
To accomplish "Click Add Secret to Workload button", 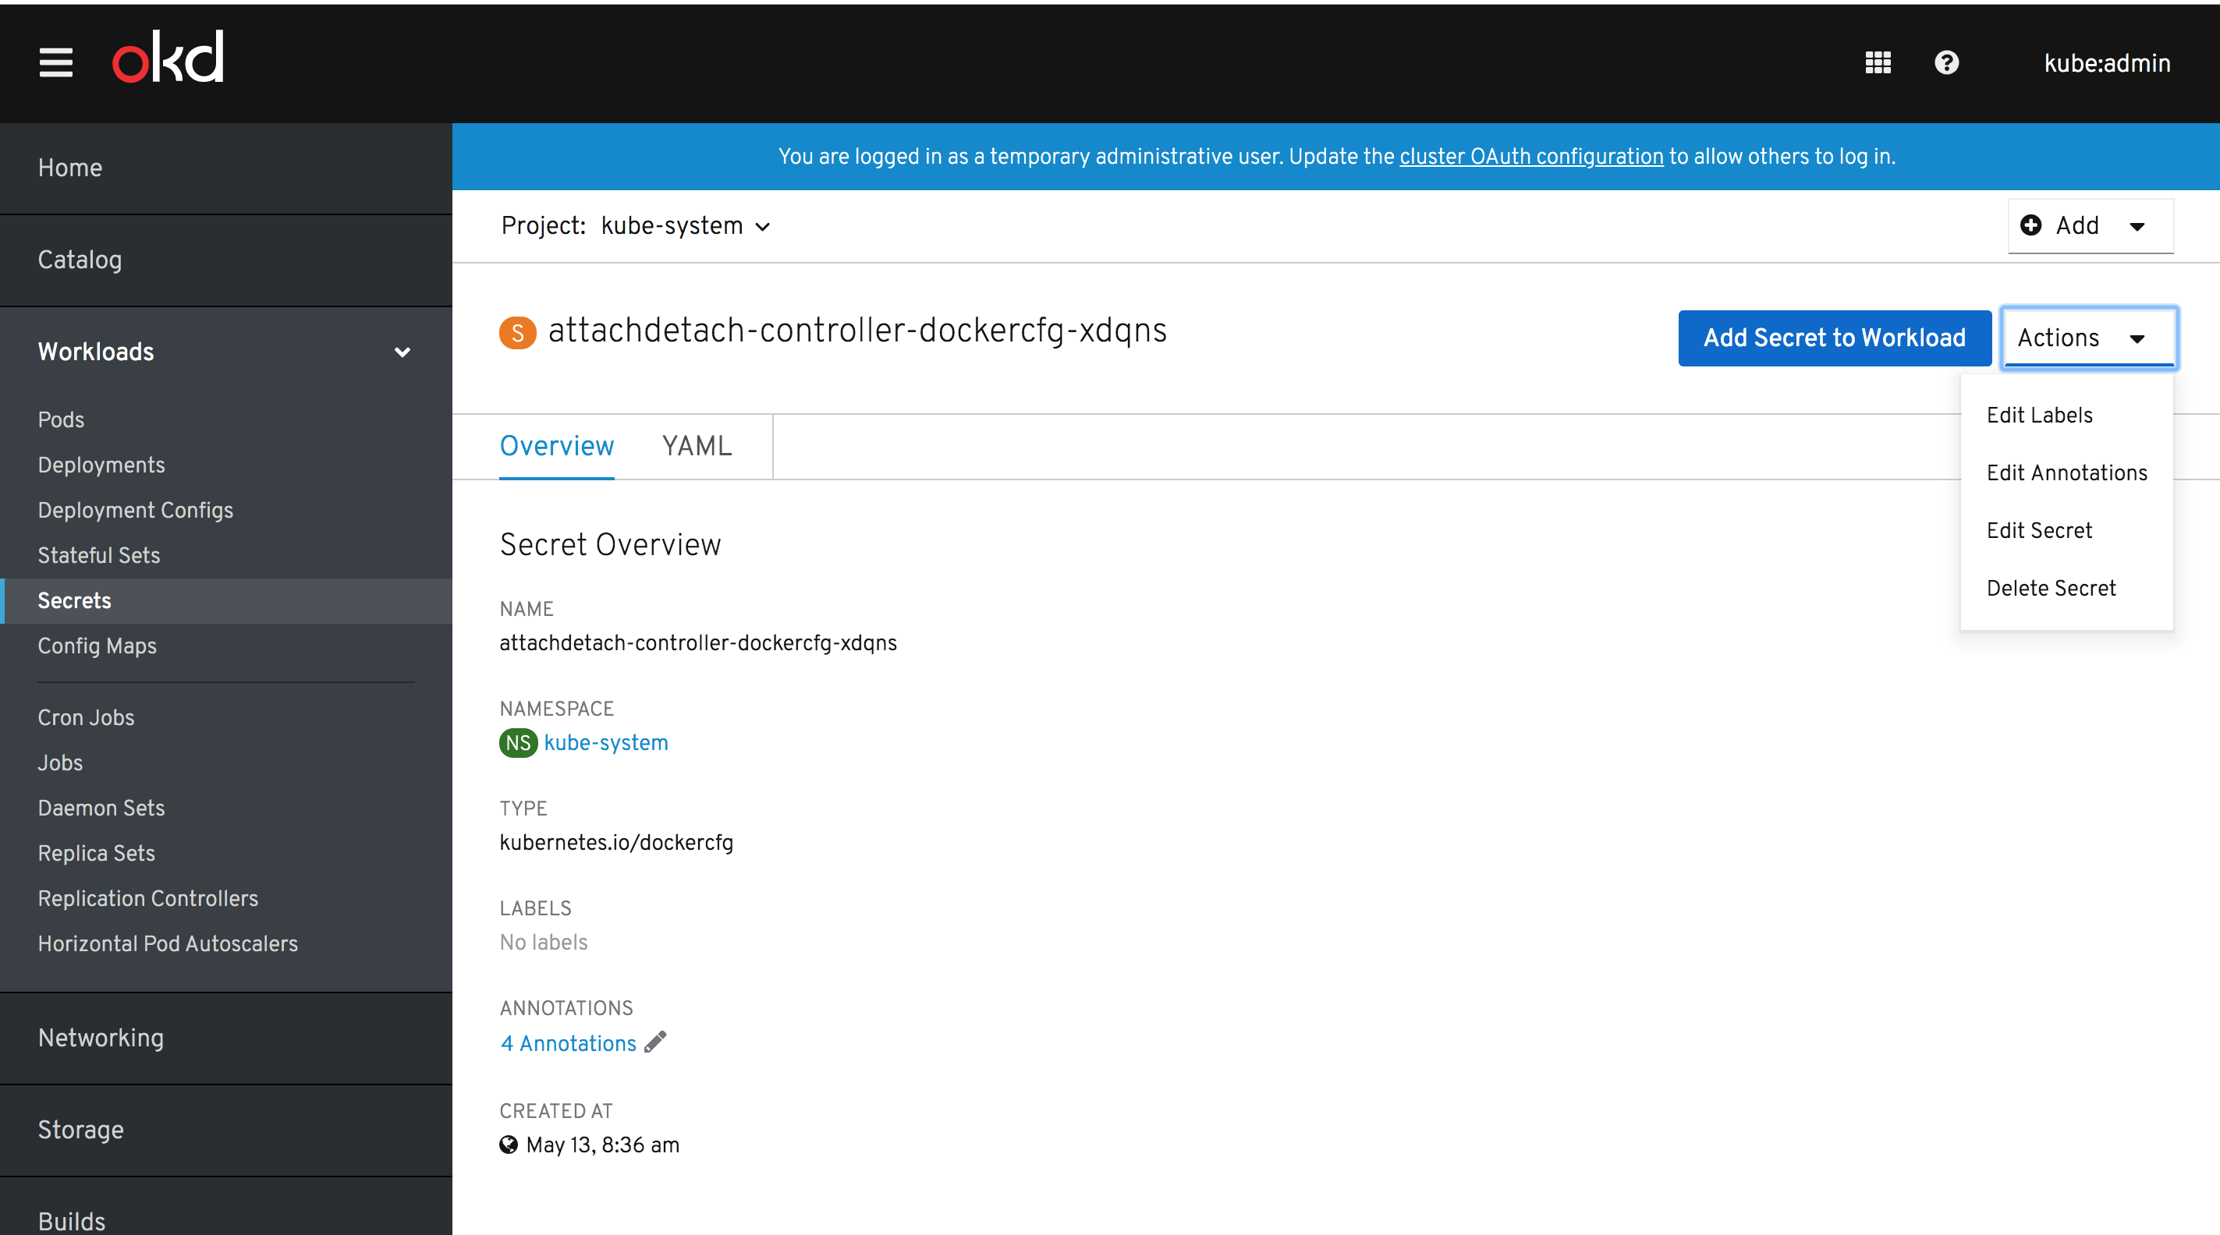I will pyautogui.click(x=1834, y=338).
